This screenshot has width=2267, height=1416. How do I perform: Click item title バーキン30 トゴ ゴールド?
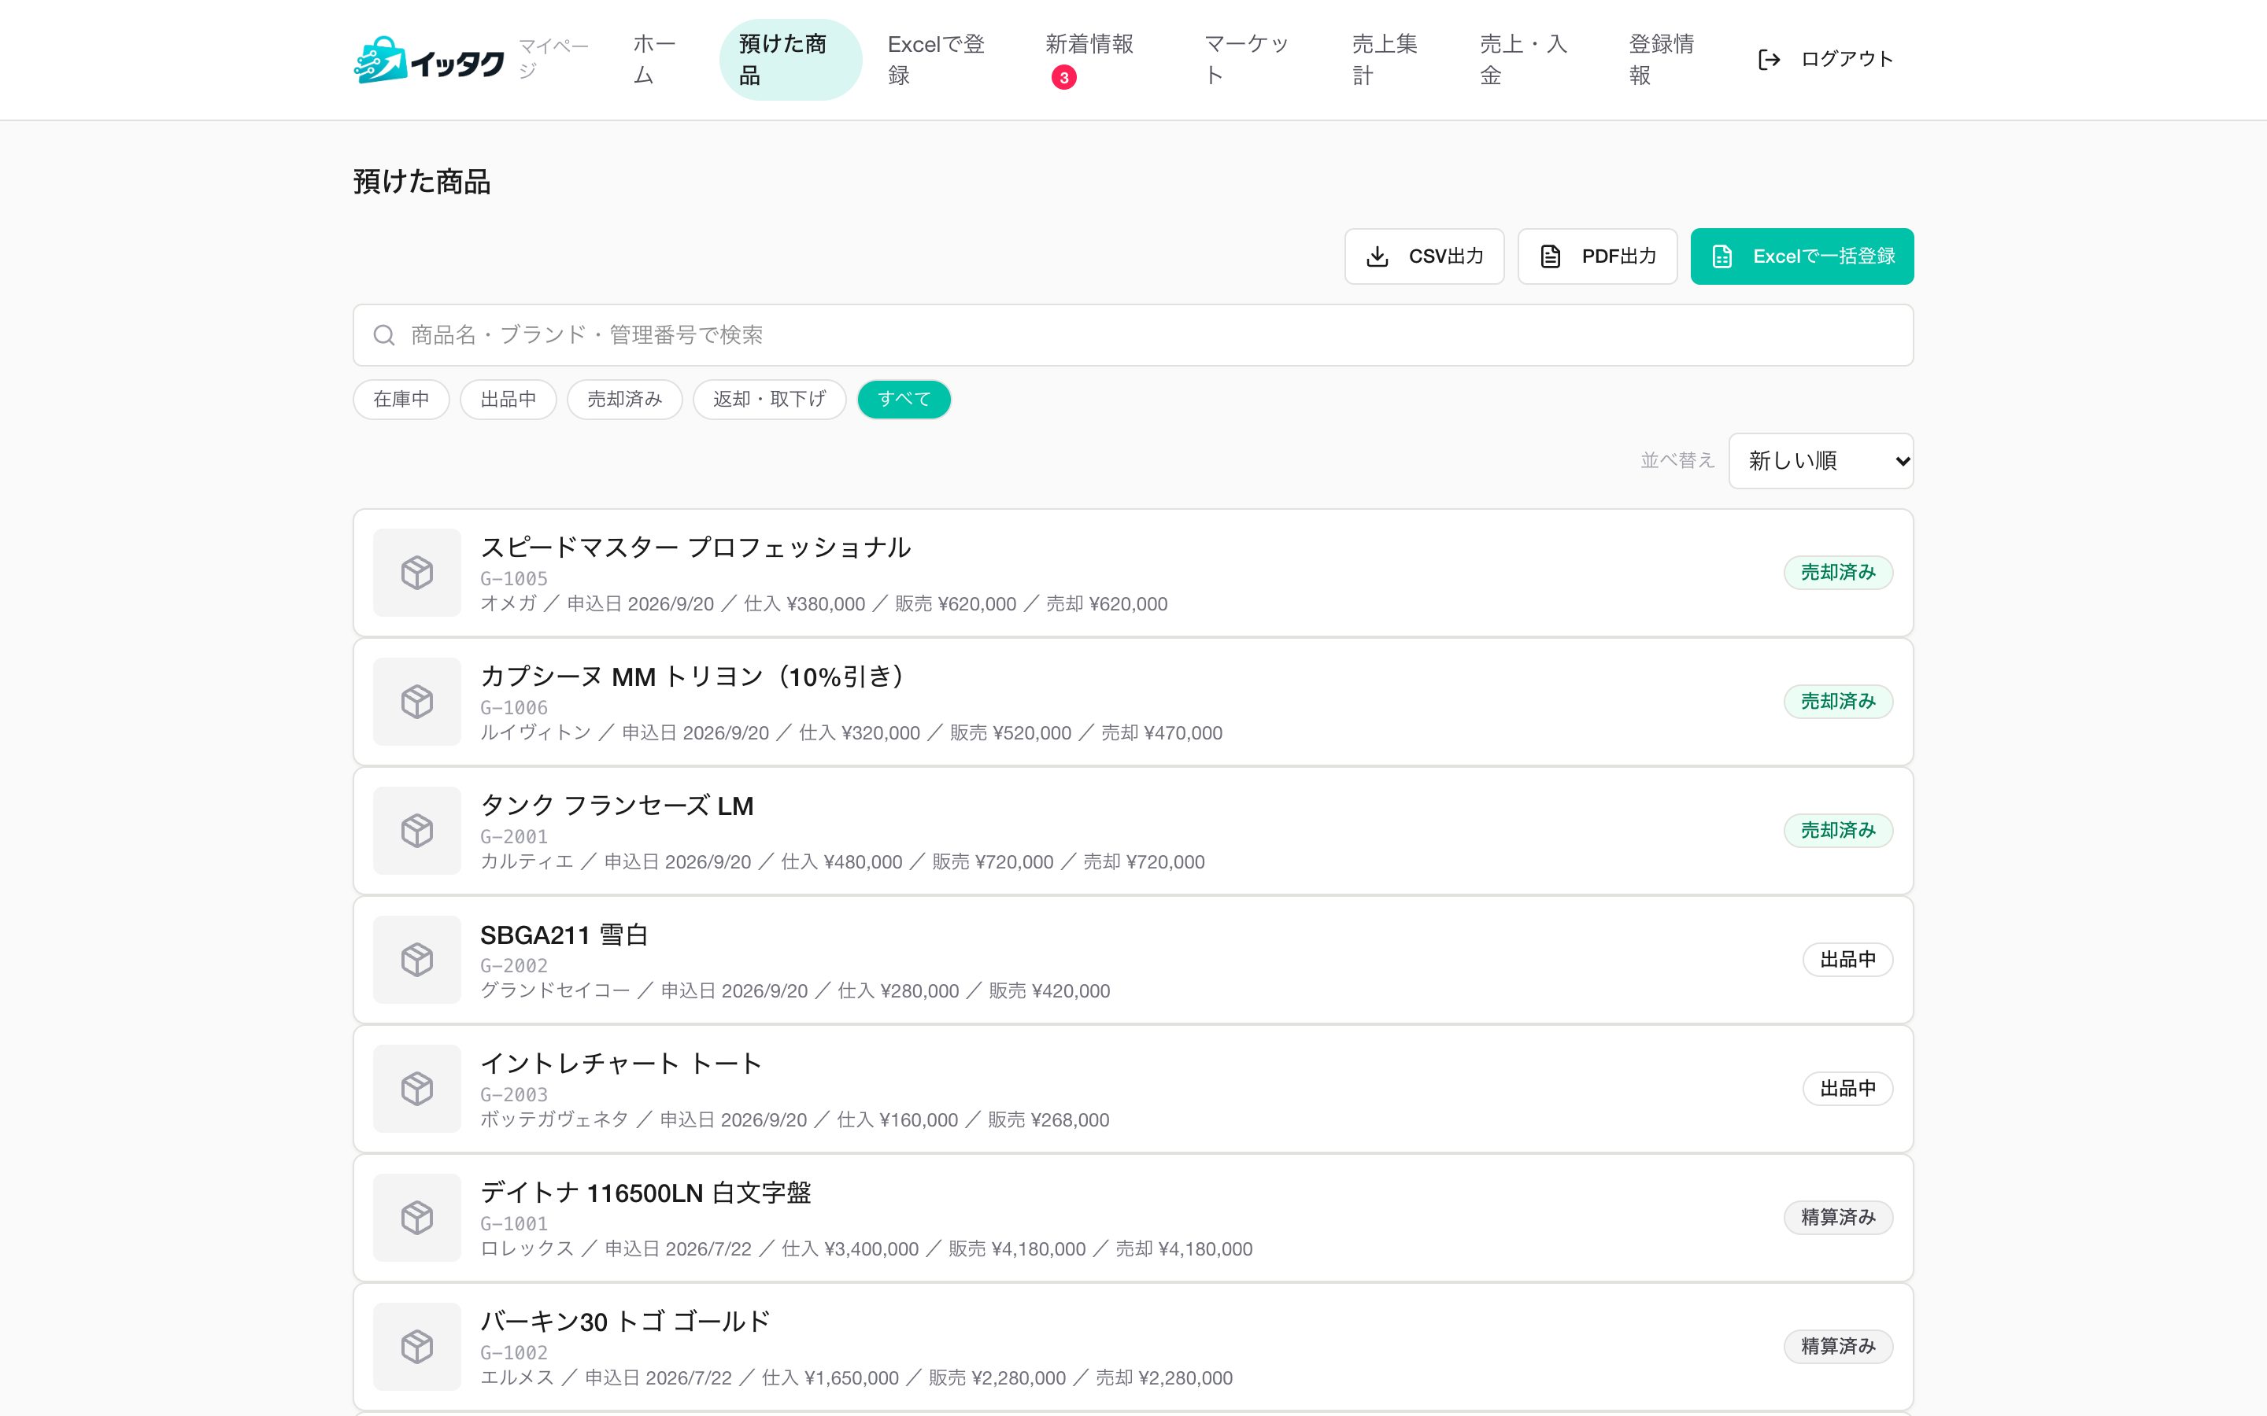625,1322
